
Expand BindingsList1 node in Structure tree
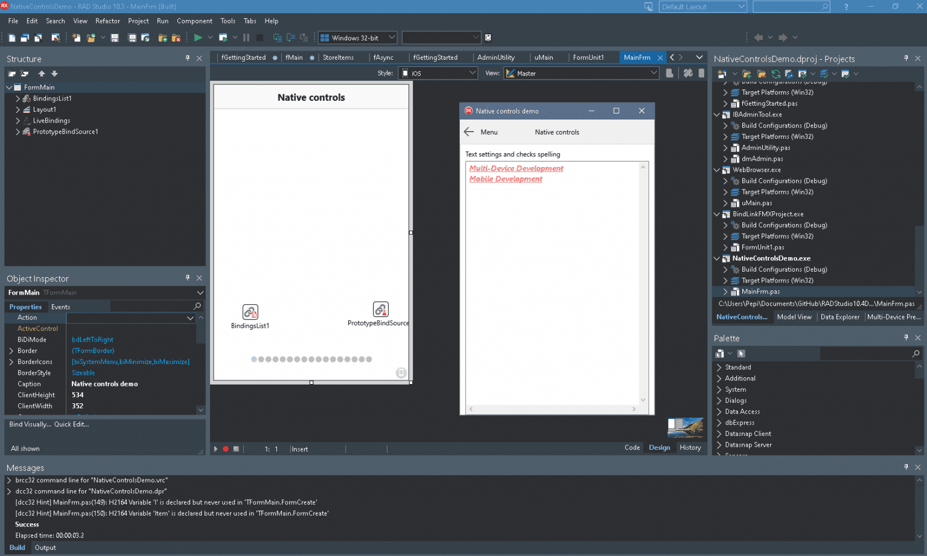pos(18,98)
